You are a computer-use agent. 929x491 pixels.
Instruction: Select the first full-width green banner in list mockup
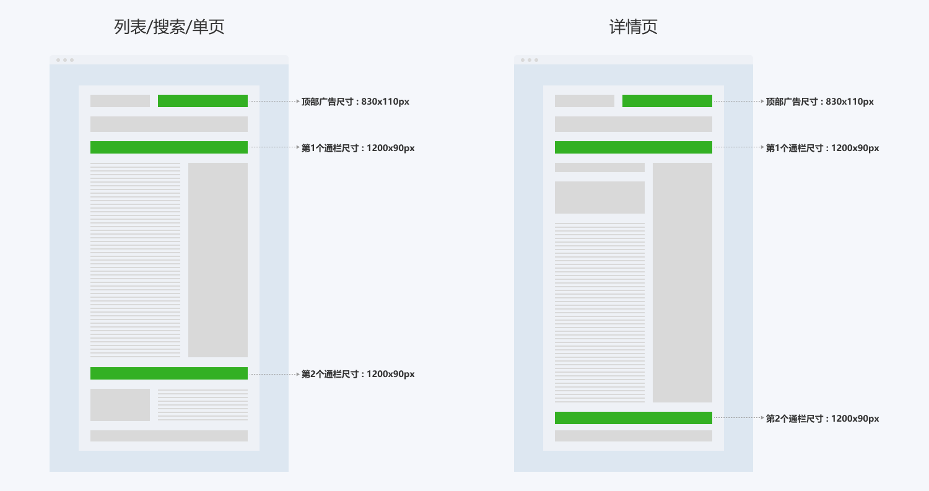(169, 147)
